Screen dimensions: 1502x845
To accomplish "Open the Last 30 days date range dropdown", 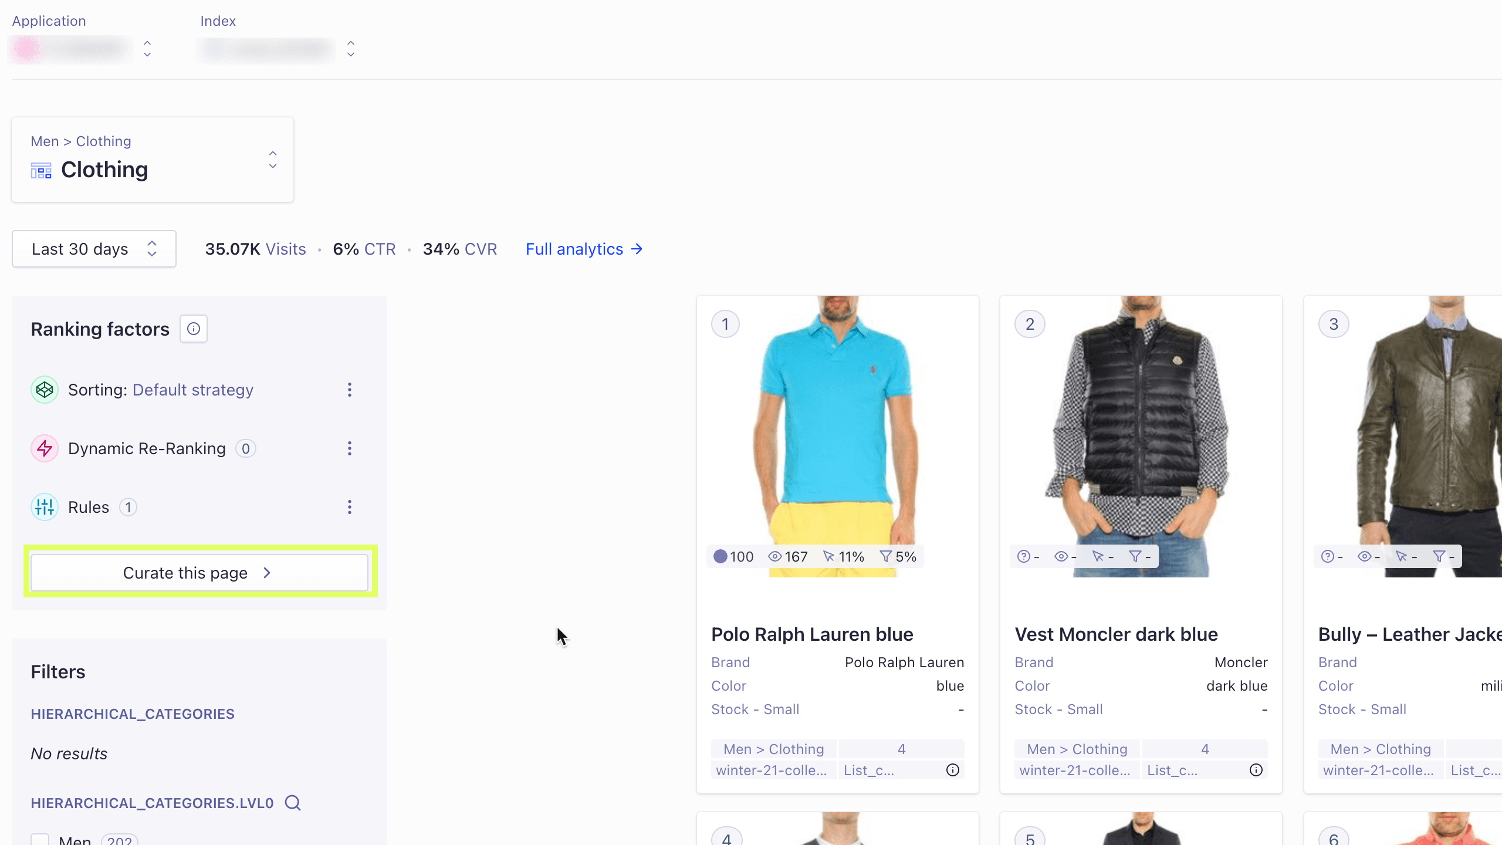I will coord(94,249).
